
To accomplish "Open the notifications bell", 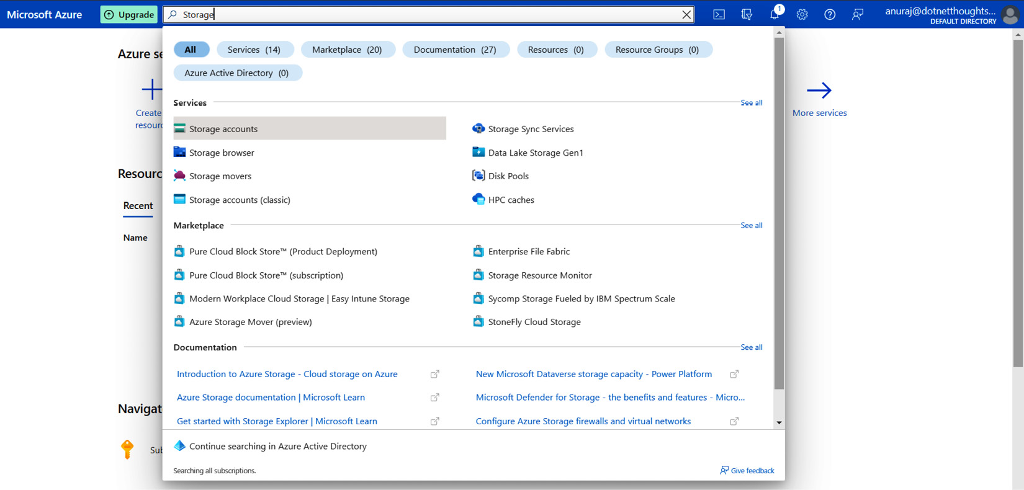I will 775,14.
